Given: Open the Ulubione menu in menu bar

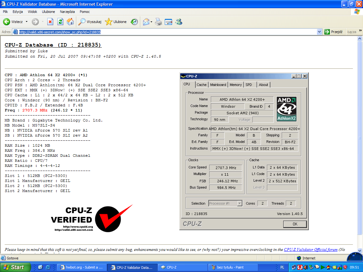Looking at the screenshot, I should coord(49,12).
